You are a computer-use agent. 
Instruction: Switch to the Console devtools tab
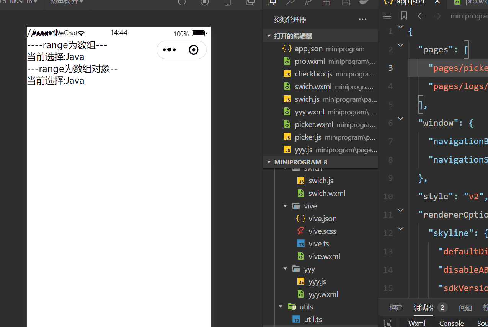(x=451, y=323)
